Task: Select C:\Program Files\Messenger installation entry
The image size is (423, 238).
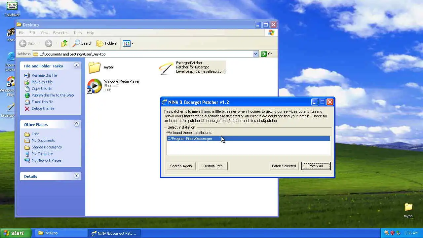Action: pos(249,139)
